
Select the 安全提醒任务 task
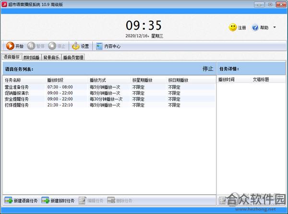pos(109,99)
